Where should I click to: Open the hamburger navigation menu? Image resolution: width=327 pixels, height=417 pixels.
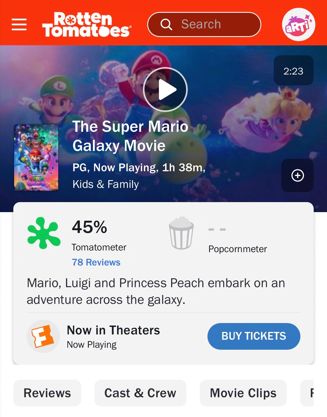point(19,24)
